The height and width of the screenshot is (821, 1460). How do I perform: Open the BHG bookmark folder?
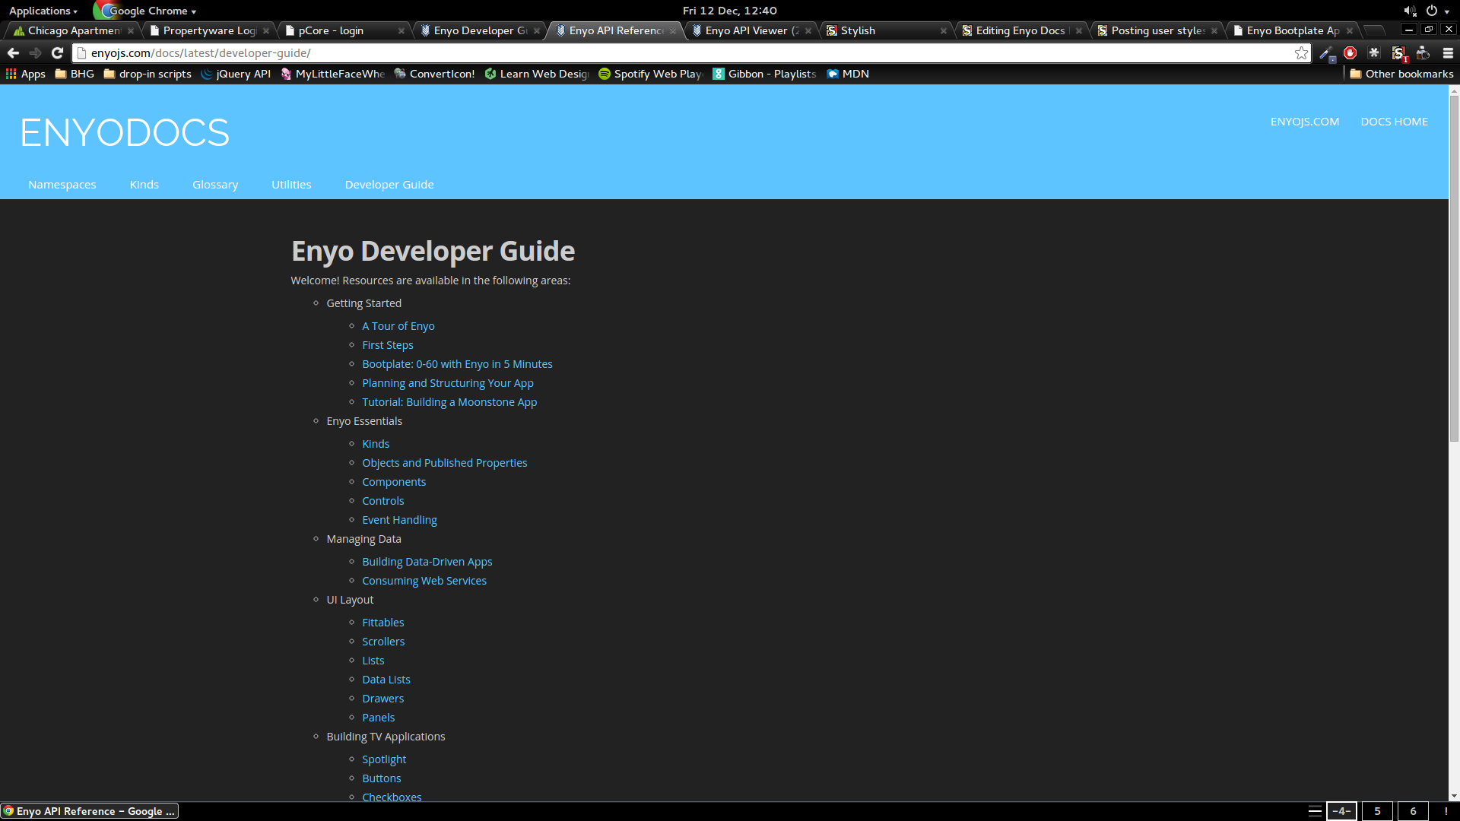75,74
